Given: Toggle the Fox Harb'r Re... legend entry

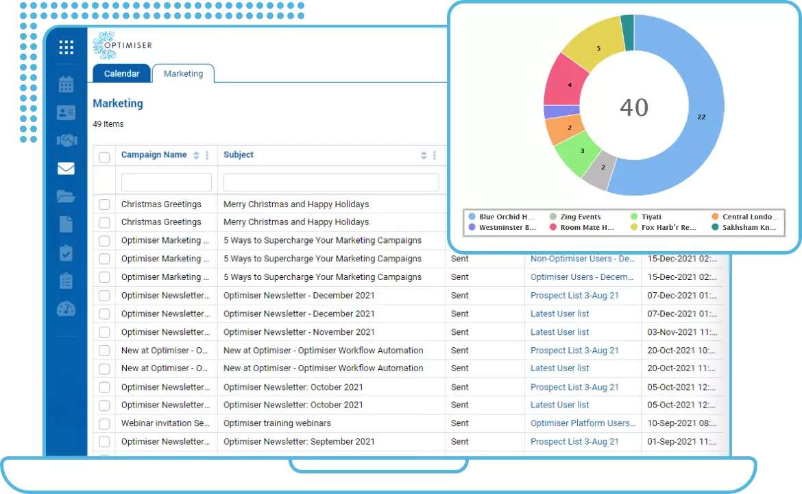Looking at the screenshot, I should click(x=664, y=227).
